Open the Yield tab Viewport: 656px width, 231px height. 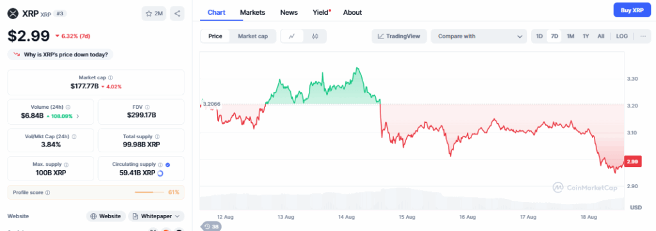click(322, 12)
